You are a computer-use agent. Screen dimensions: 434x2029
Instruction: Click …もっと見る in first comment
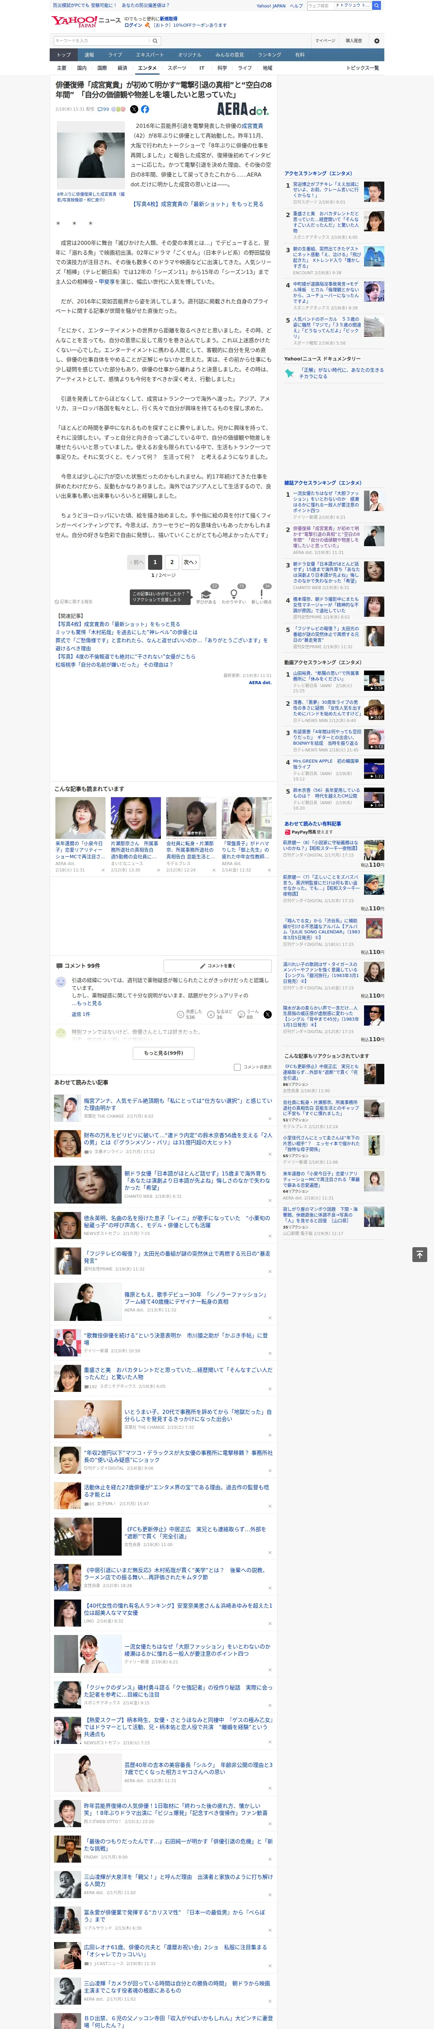(87, 1003)
